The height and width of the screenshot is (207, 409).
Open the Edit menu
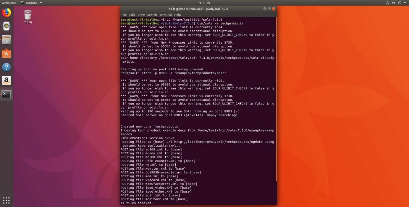[x=132, y=15]
